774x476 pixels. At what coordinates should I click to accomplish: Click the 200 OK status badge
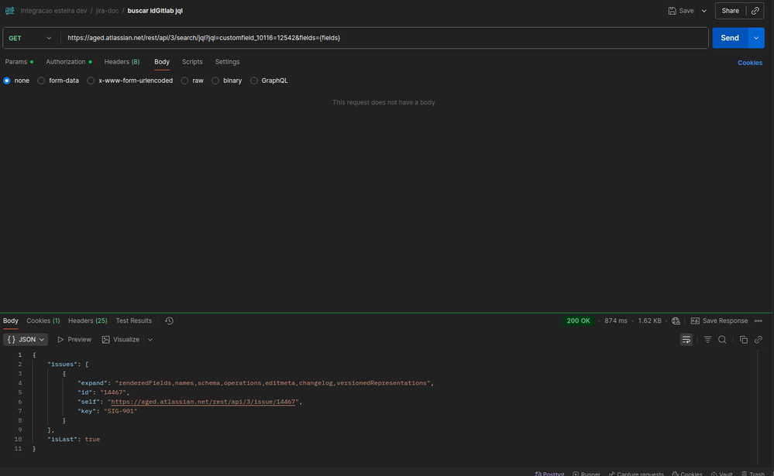[x=578, y=320]
